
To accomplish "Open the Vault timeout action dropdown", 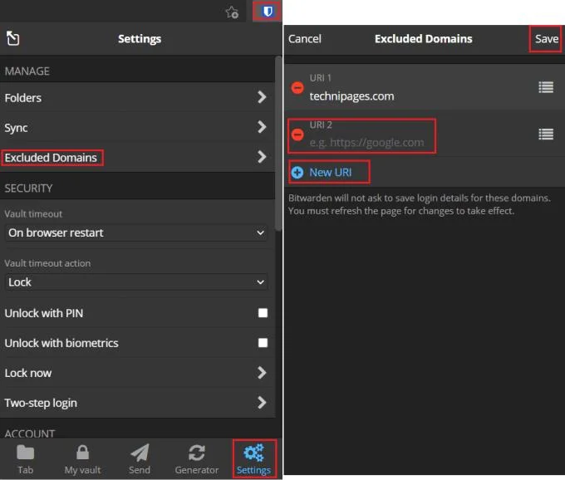I will (x=136, y=282).
